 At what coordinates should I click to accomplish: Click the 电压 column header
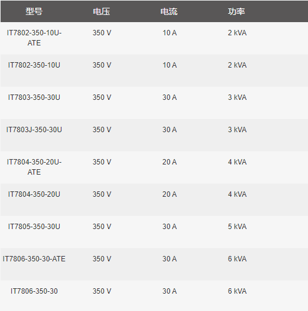(x=101, y=11)
